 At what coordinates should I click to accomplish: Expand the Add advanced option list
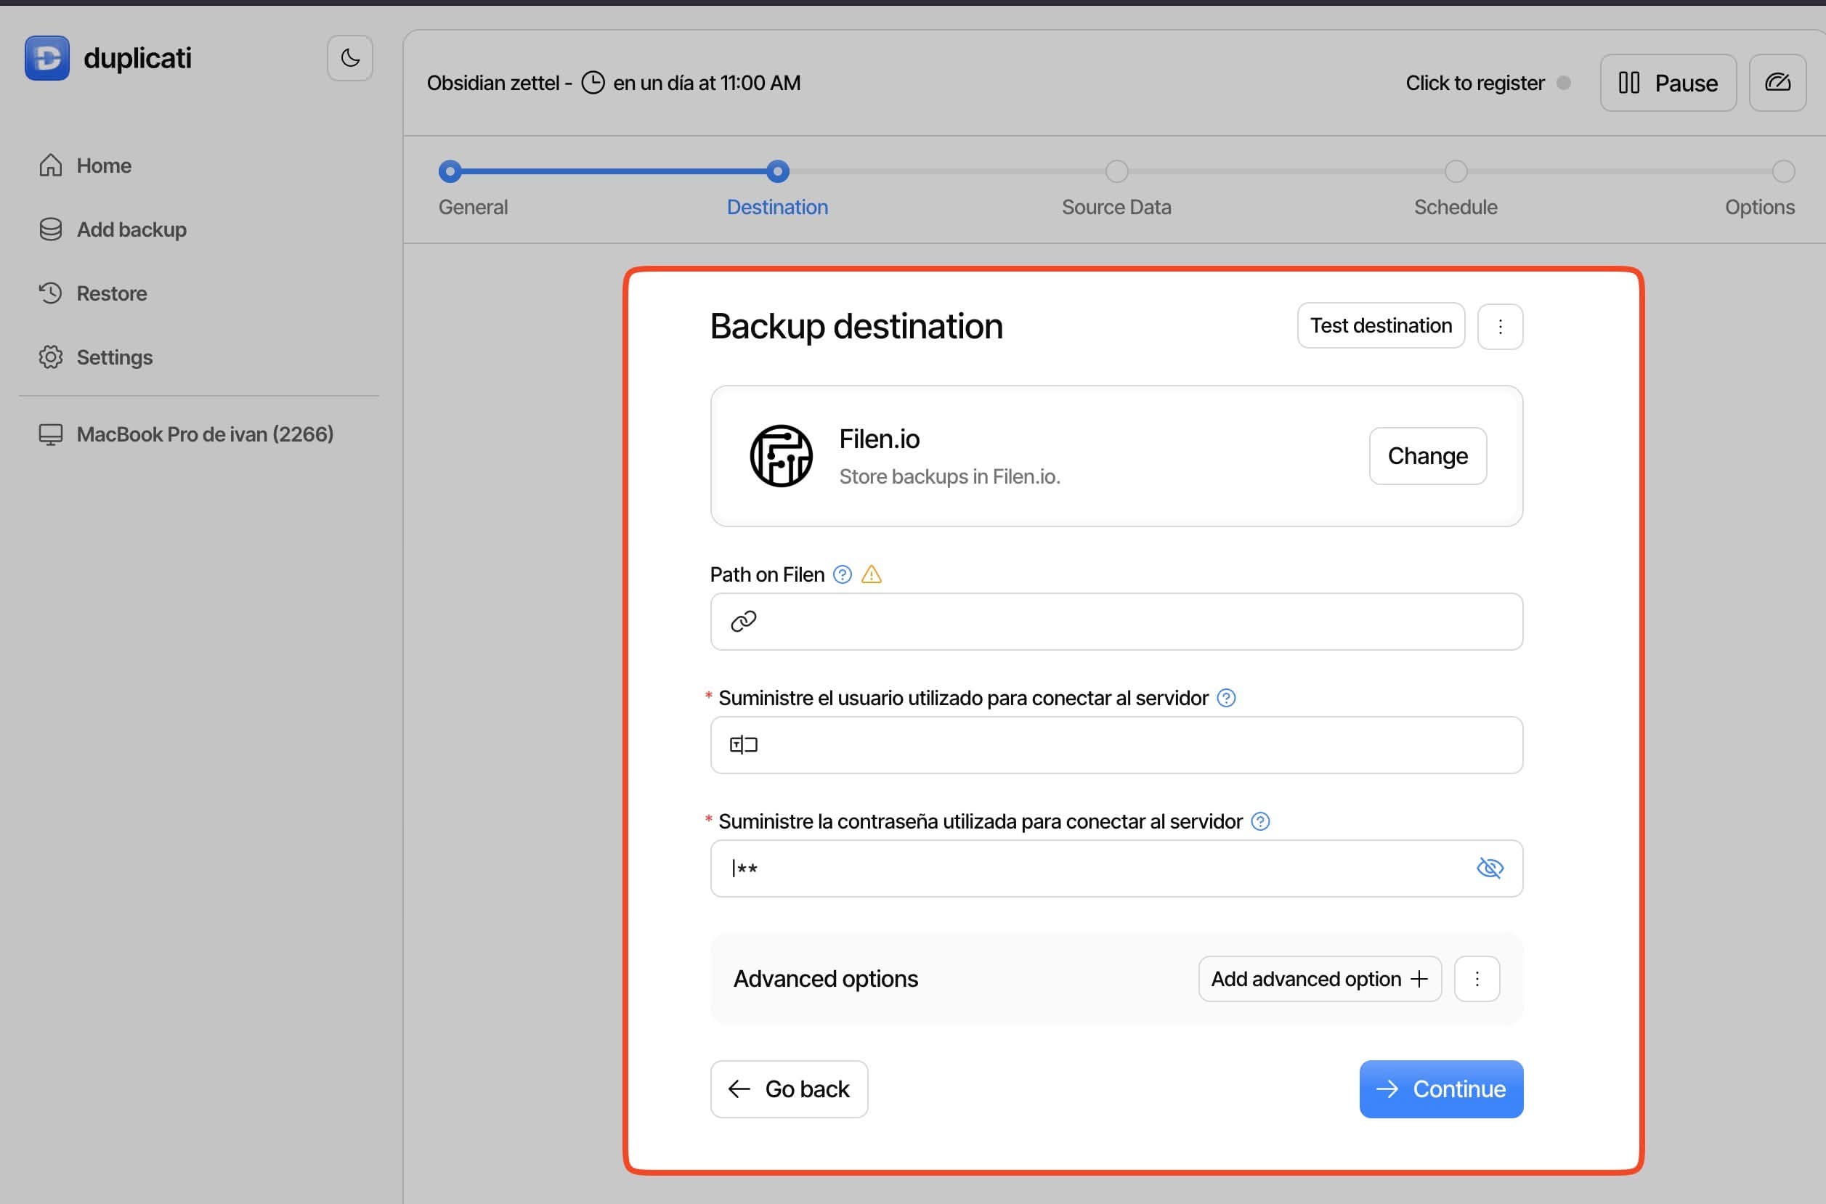pyautogui.click(x=1319, y=979)
